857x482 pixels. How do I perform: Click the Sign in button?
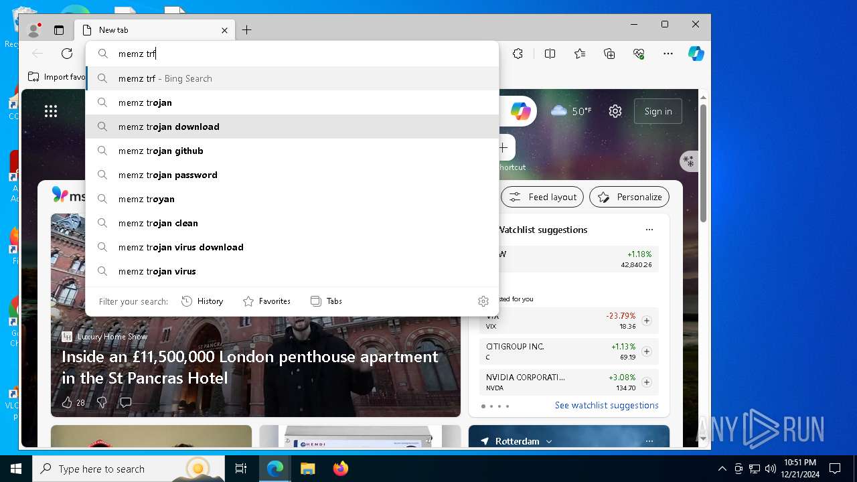click(658, 111)
